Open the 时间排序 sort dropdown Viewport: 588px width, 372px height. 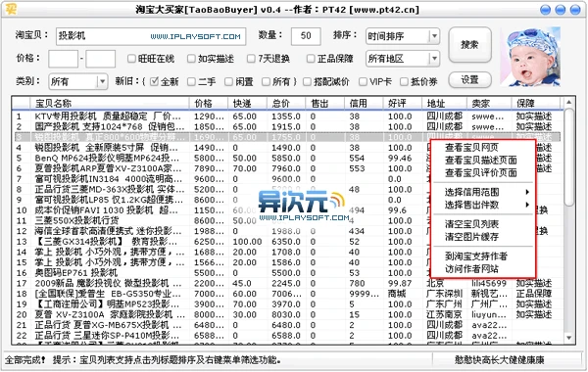pyautogui.click(x=434, y=36)
